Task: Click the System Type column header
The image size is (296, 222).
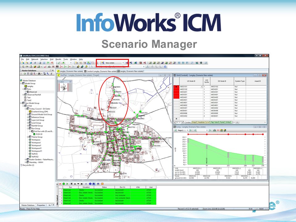Action: [240, 81]
